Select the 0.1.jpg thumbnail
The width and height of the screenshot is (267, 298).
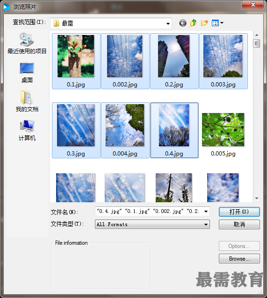coord(76,56)
